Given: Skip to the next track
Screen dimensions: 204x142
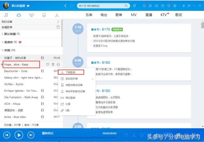Looking at the screenshot, I should pos(31,135).
